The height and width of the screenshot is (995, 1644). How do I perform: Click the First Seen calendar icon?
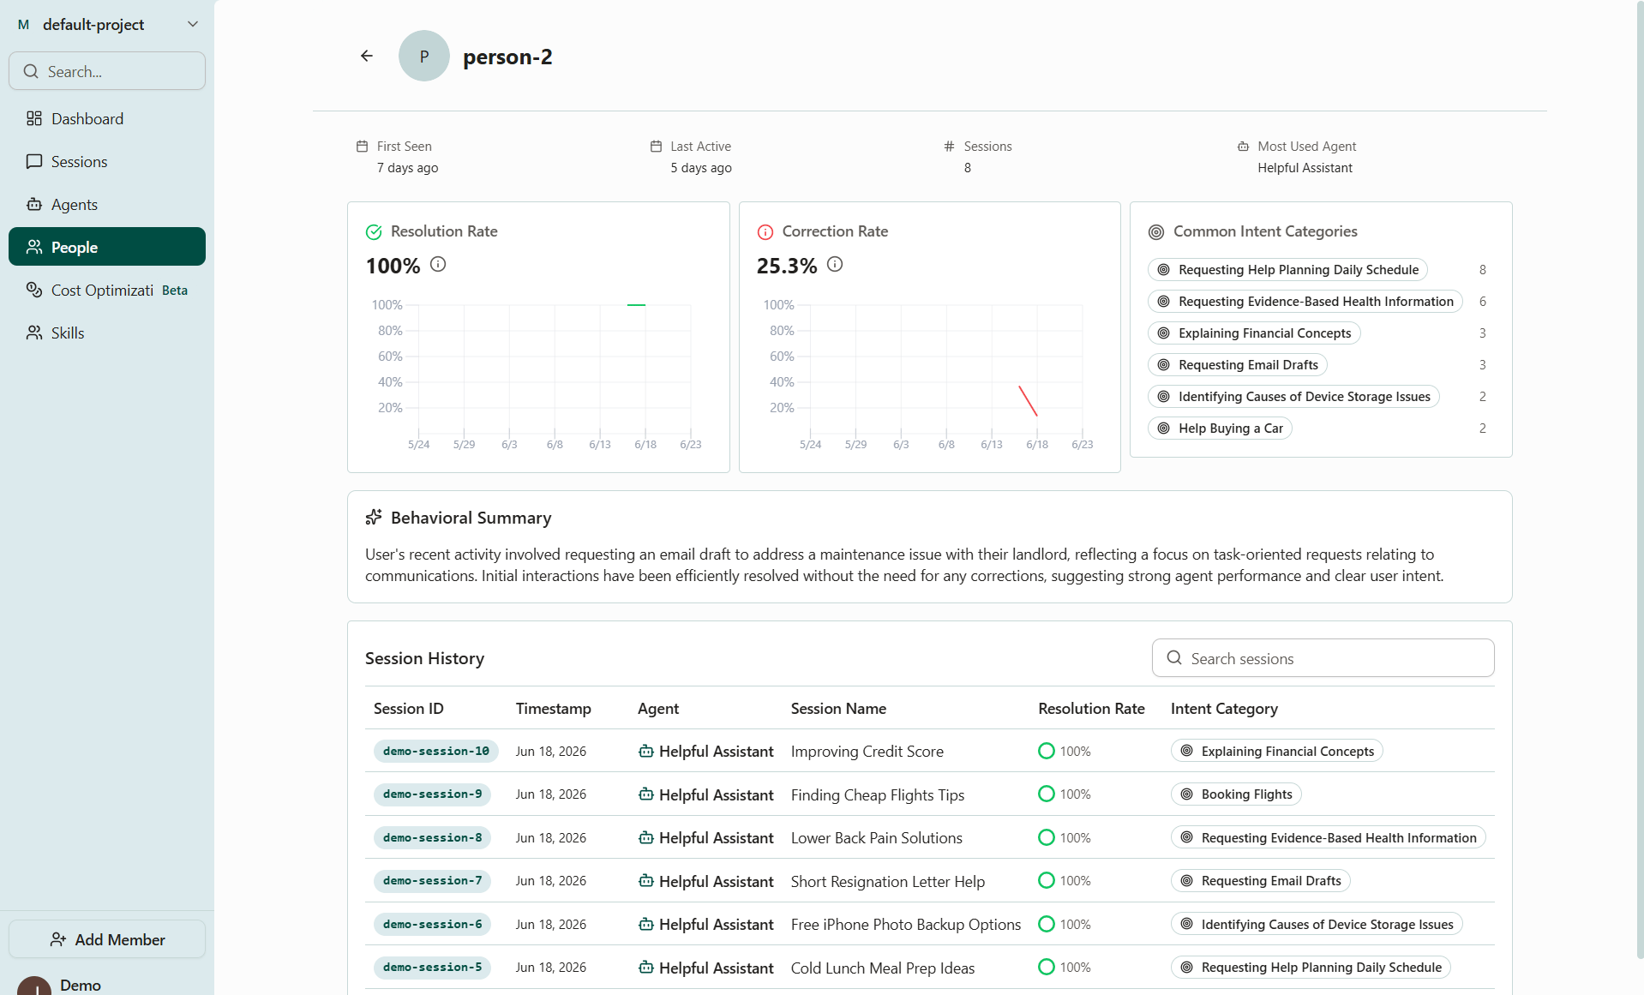pos(362,146)
